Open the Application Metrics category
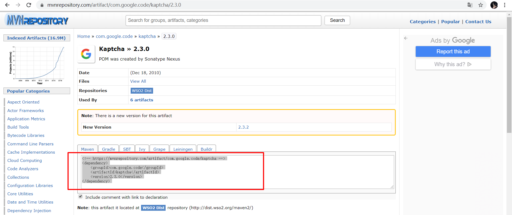This screenshot has width=512, height=215. pyautogui.click(x=26, y=119)
